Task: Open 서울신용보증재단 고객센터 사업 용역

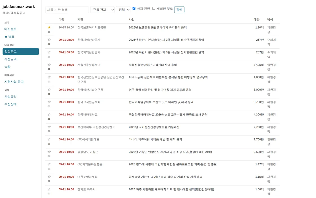Action: click(x=153, y=65)
